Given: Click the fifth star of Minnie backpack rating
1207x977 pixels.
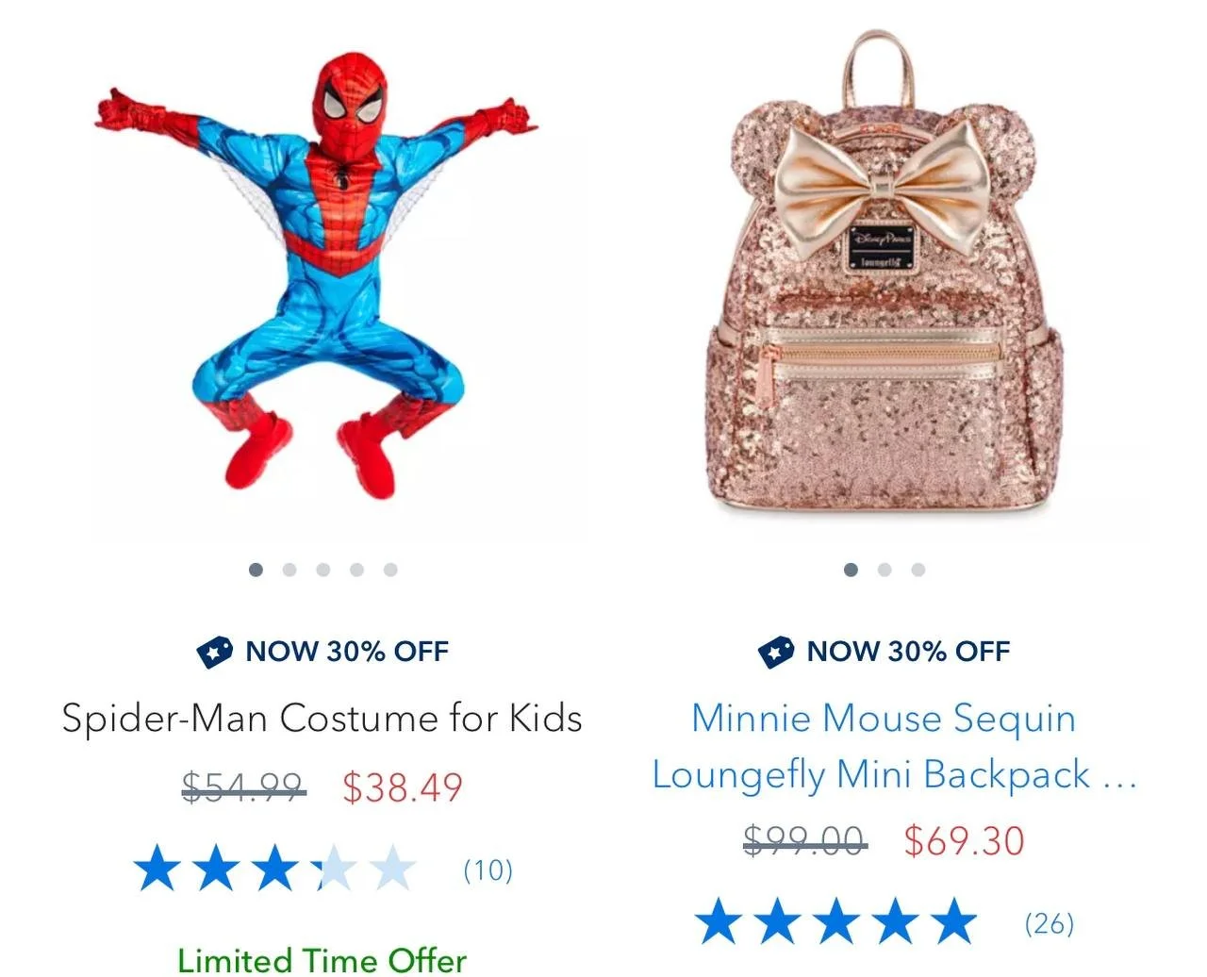Looking at the screenshot, I should [x=954, y=921].
